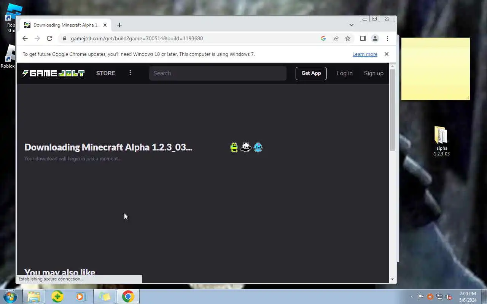
Task: Open the green plus taskbar application
Action: [x=57, y=296]
